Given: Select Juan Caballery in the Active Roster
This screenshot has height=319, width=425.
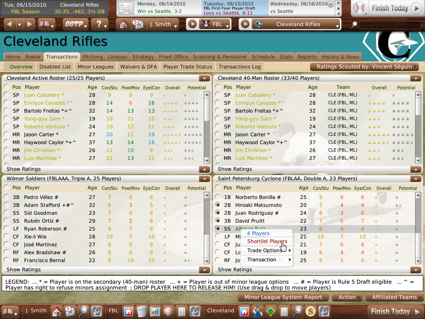Looking at the screenshot, I should click(x=6, y=95).
